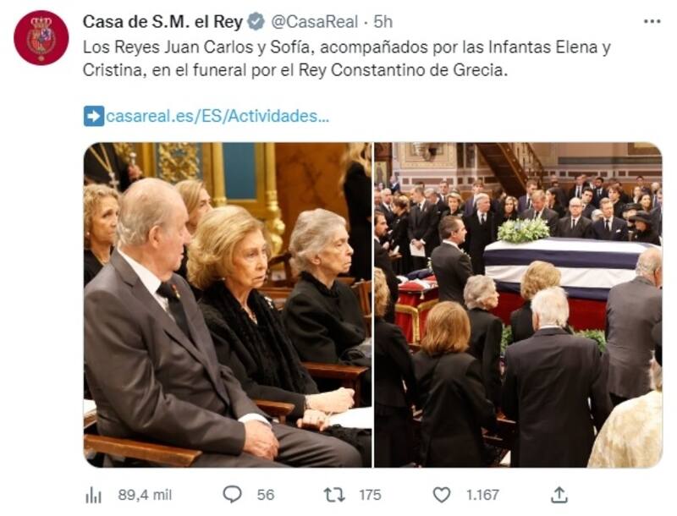This screenshot has width=677, height=516.
Task: Click the reply speech bubble icon
Action: pos(232,494)
